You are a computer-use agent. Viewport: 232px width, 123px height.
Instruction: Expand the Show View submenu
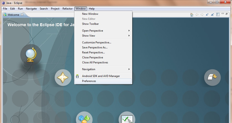click(103, 35)
